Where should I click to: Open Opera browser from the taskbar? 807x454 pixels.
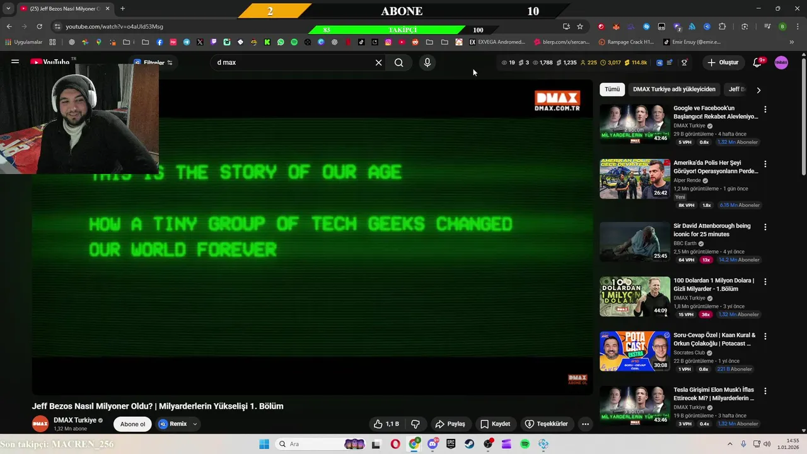point(395,444)
